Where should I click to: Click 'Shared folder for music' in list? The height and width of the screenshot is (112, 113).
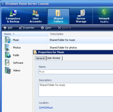click(x=62, y=40)
